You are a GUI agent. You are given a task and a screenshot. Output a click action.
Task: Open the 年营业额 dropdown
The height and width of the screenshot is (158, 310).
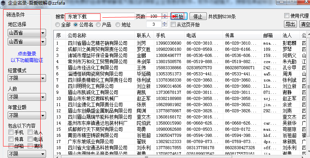click(27, 115)
